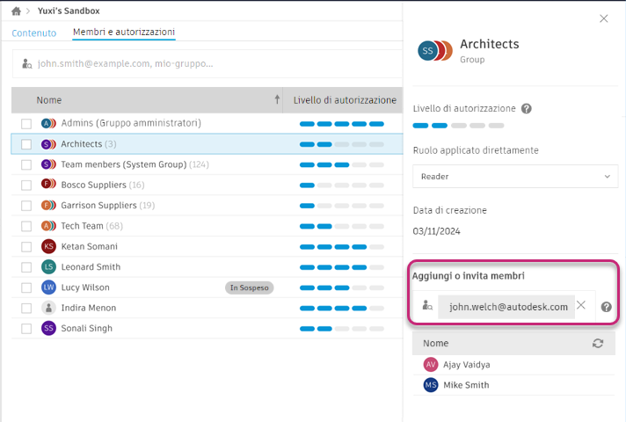
Task: Switch to the Contenuto tab
Action: tap(34, 33)
